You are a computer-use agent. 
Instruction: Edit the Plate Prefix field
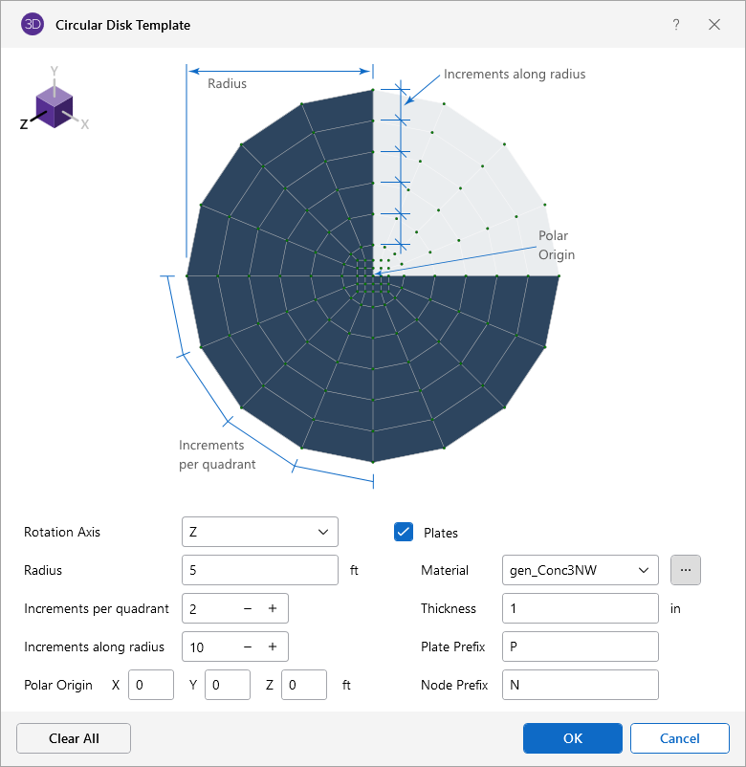pyautogui.click(x=579, y=646)
